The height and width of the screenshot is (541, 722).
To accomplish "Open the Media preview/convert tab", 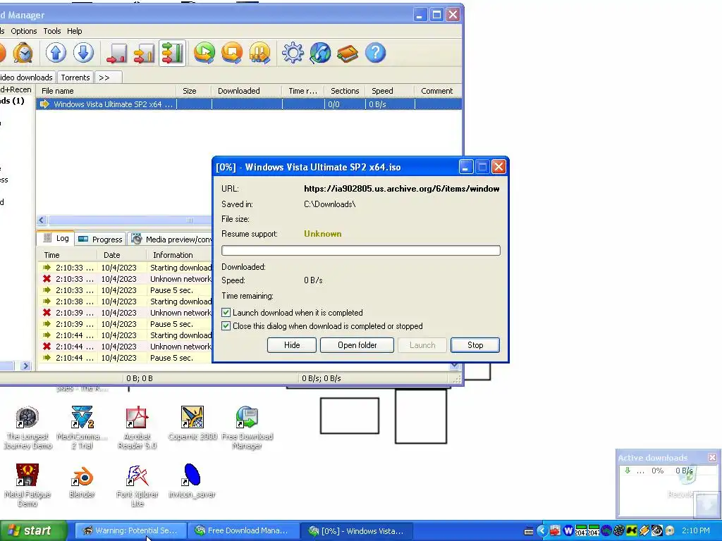I will [x=171, y=240].
